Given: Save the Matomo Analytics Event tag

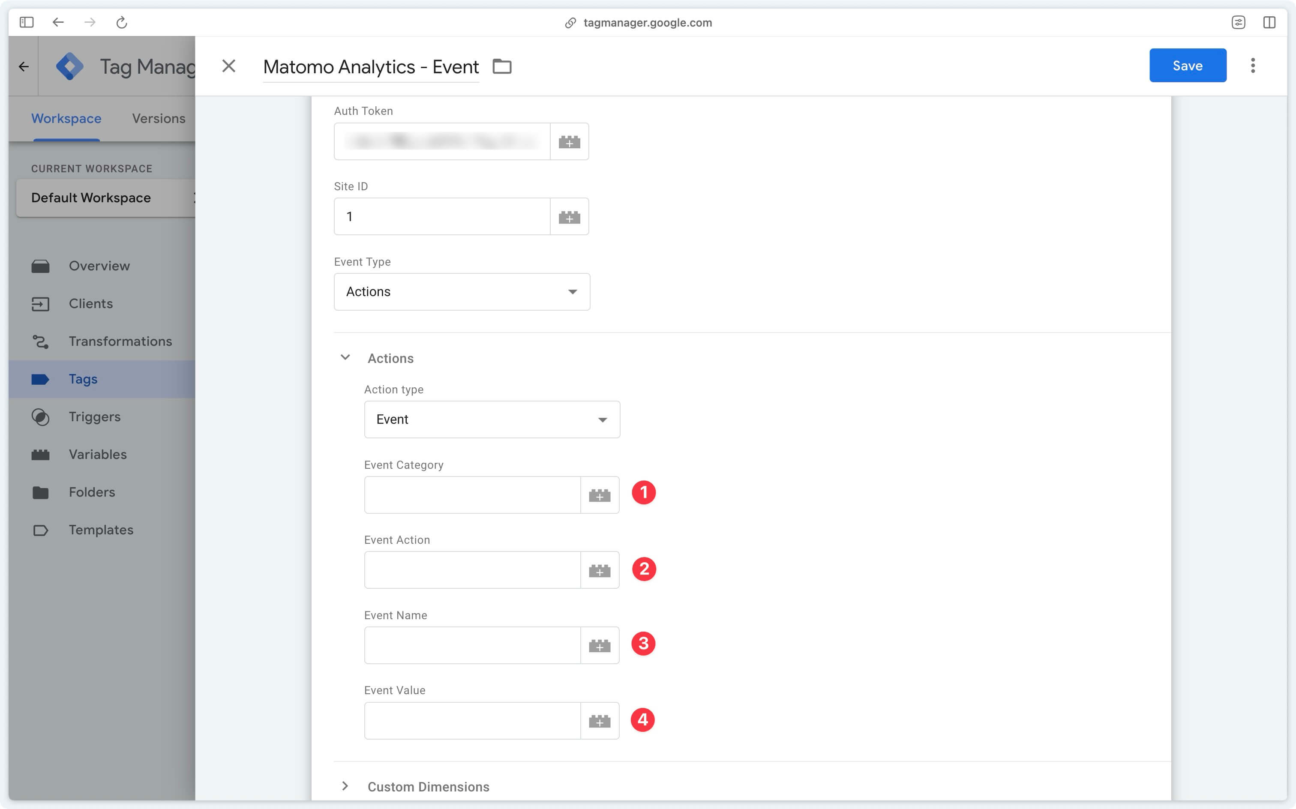Looking at the screenshot, I should [x=1188, y=65].
